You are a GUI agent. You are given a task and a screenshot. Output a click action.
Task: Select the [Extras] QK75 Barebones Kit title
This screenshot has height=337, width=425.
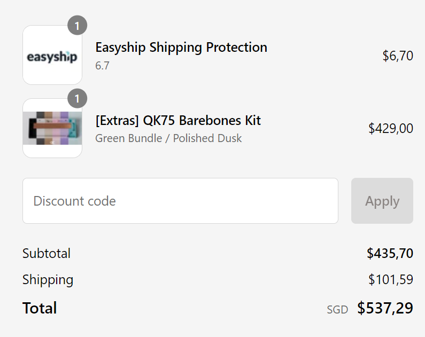[x=178, y=121]
